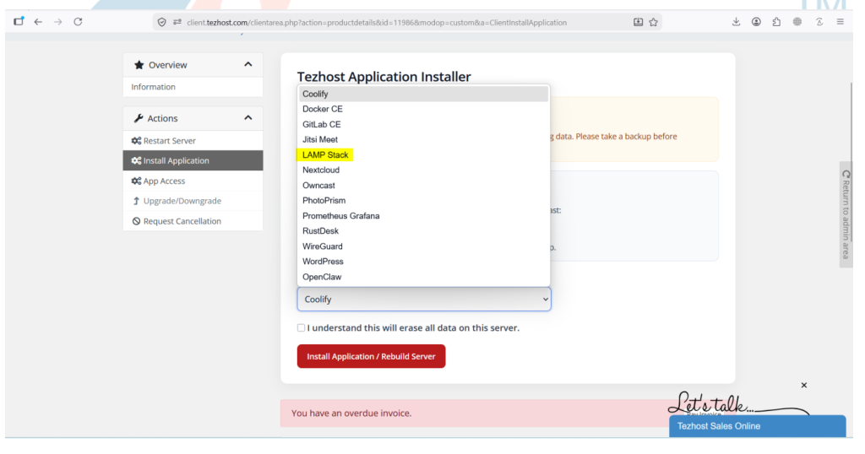Screen dimensions: 865x454
Task: Click Restart Server in Actions
Action: [193, 141]
